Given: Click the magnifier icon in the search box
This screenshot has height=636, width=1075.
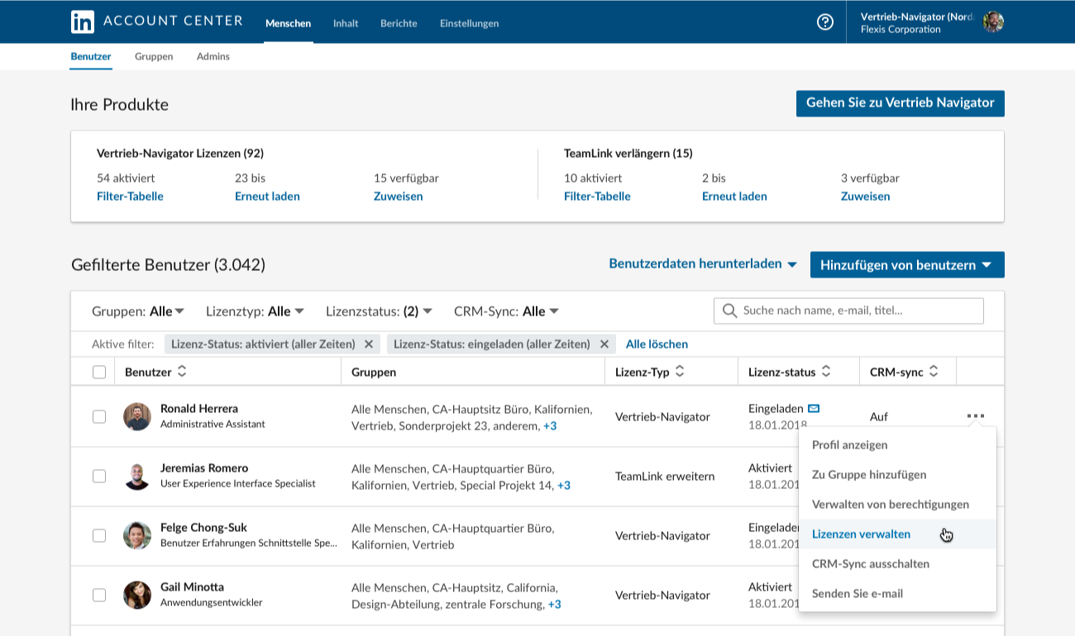Looking at the screenshot, I should pos(729,311).
